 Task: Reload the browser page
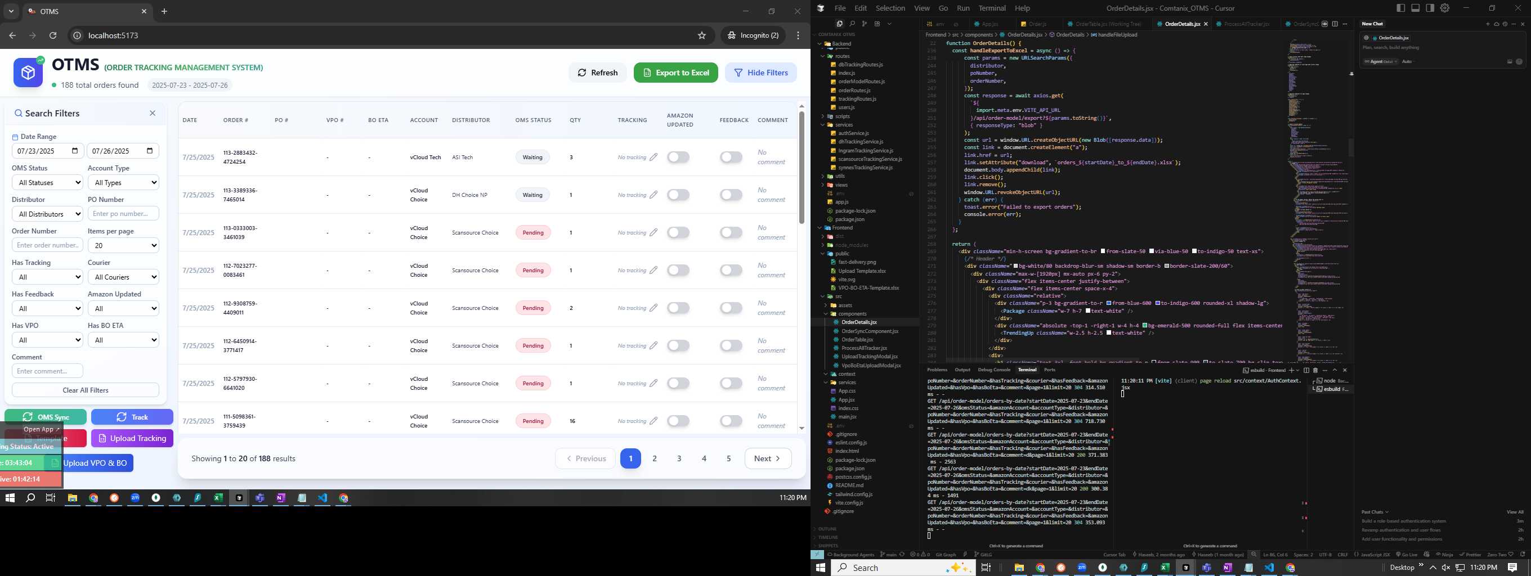tap(53, 35)
